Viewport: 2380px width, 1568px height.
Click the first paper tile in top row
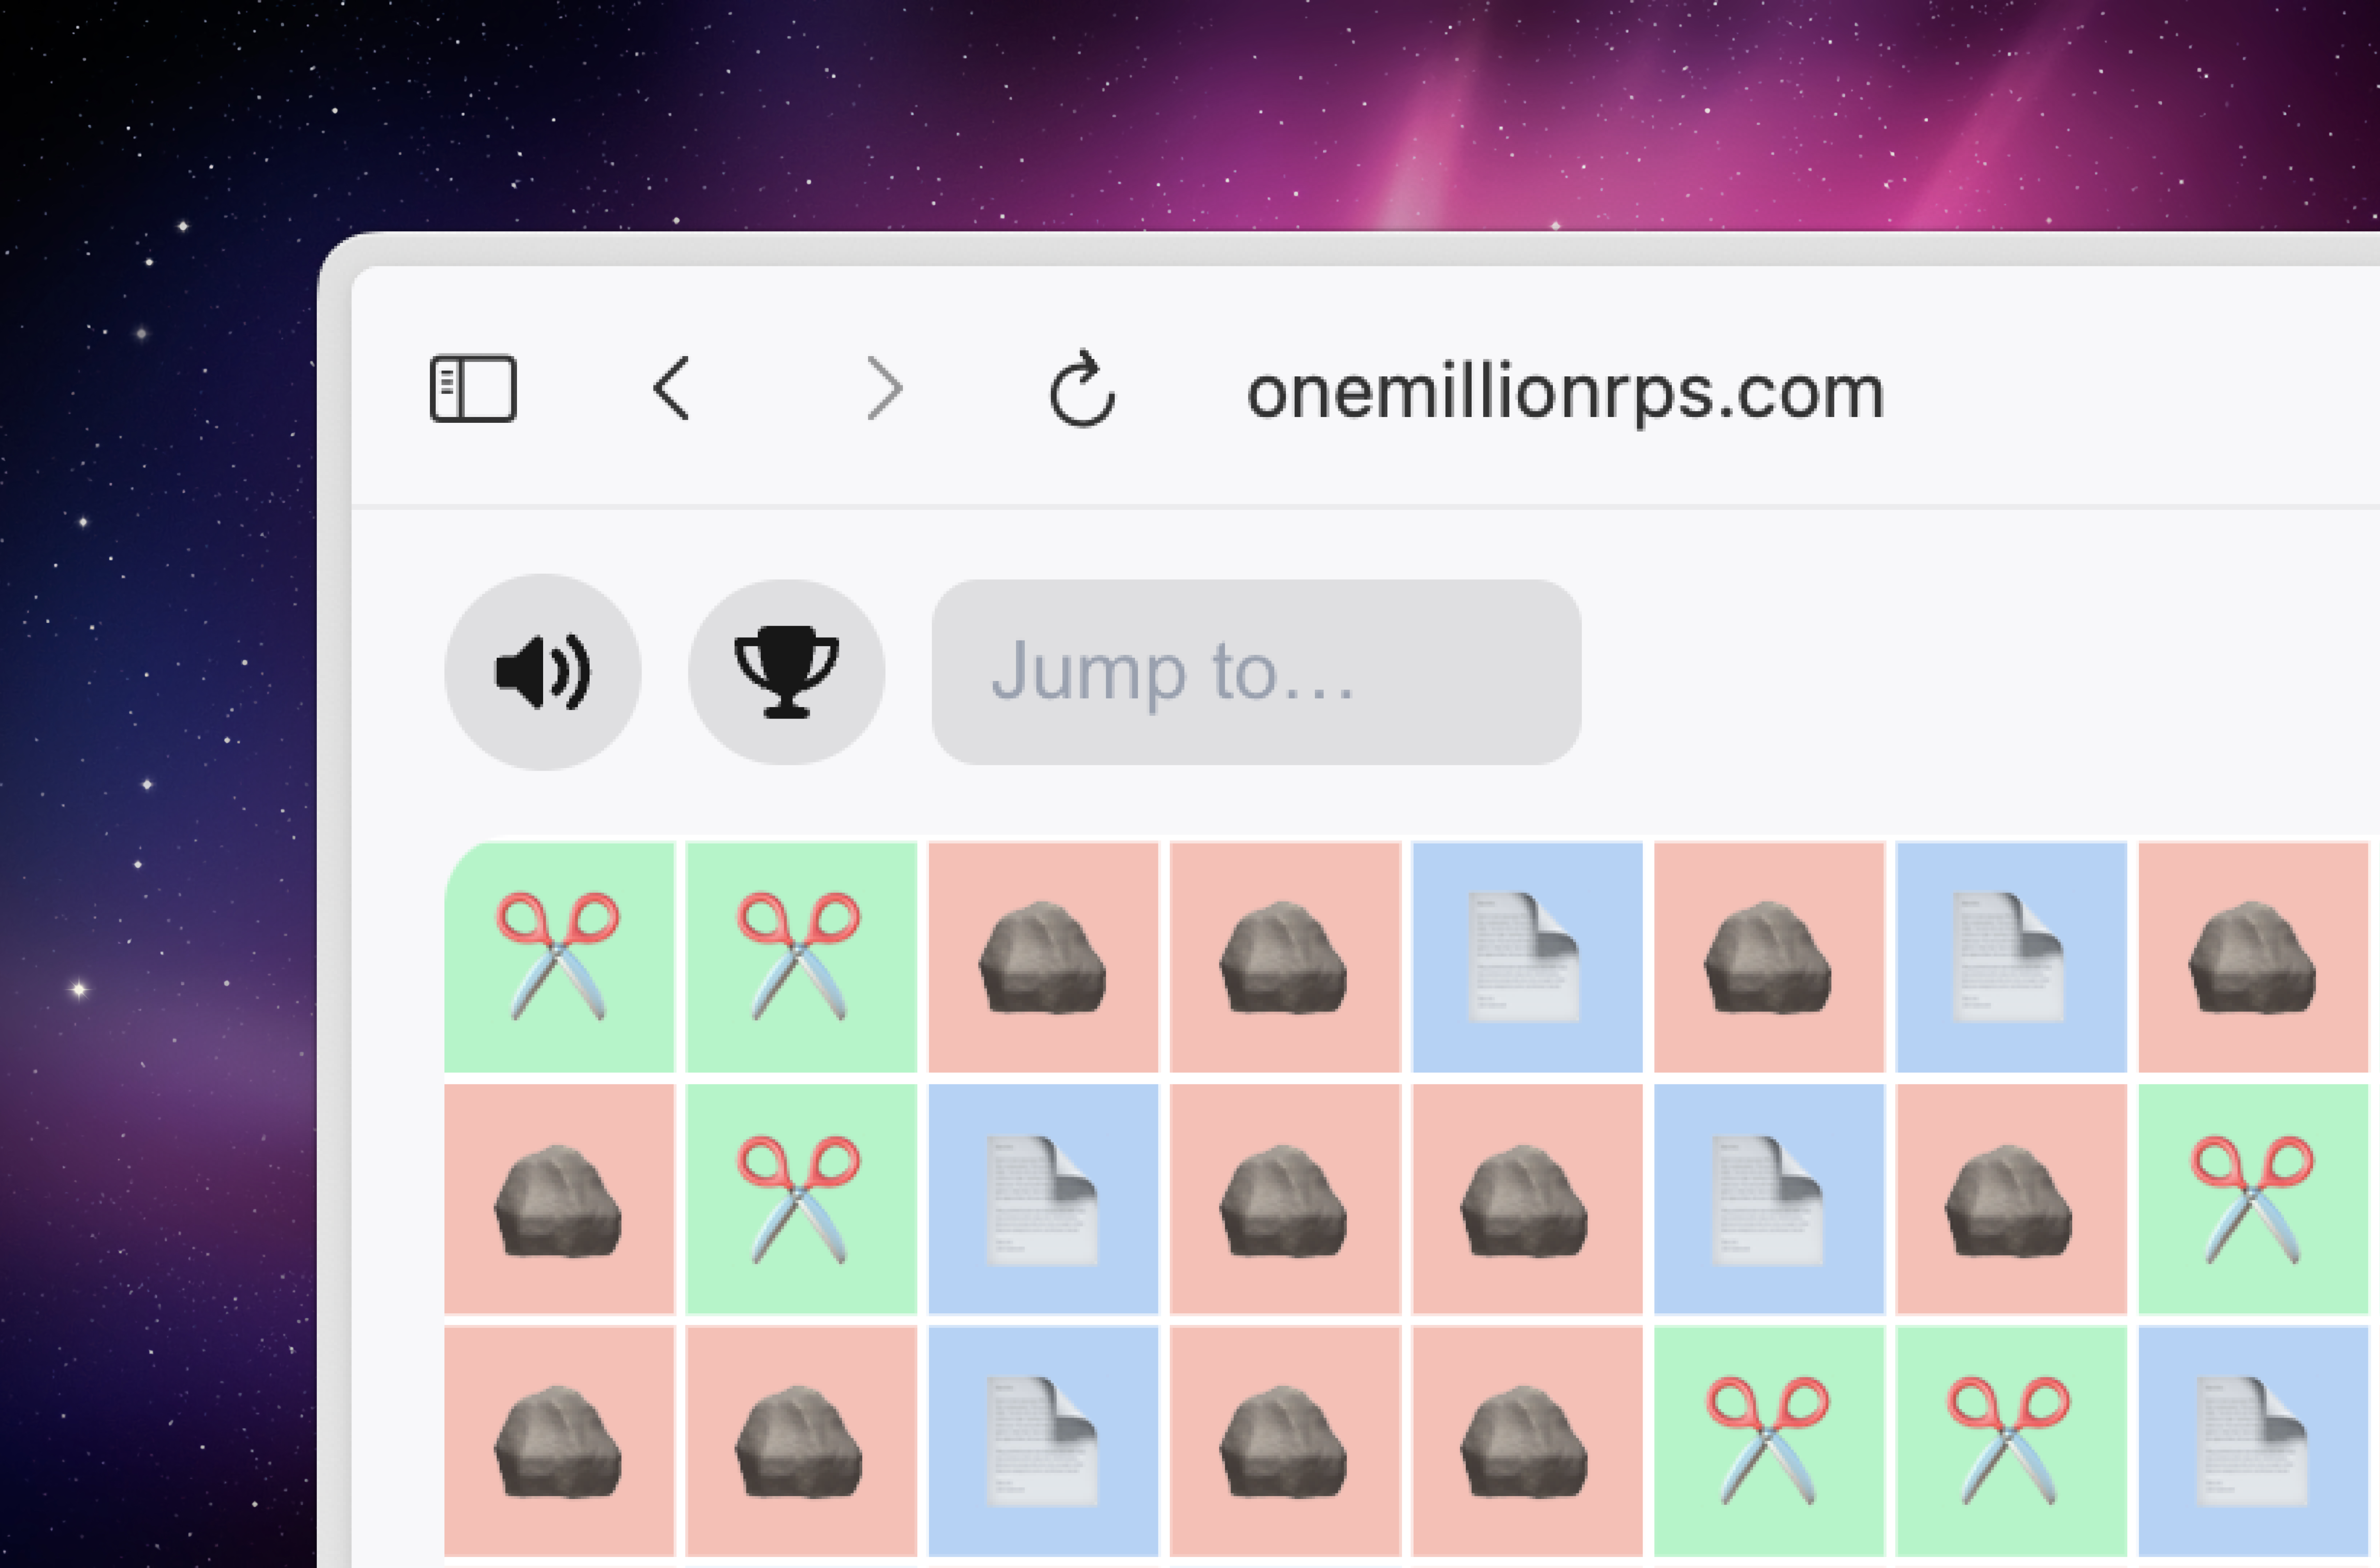1527,957
